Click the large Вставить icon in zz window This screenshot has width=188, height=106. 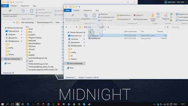click(94, 15)
